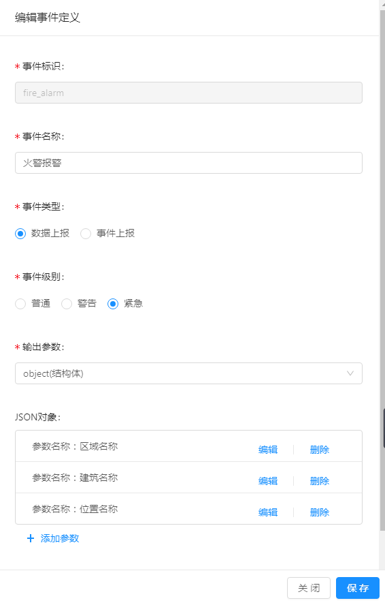Choose 警告 event level
The height and width of the screenshot is (605, 385).
click(67, 304)
